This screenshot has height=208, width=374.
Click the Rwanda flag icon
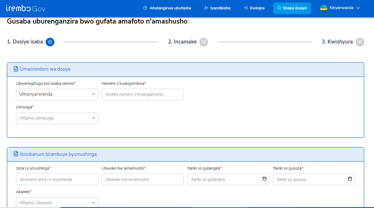coord(324,8)
